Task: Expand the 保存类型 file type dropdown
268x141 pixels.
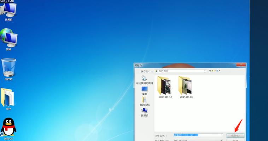Action: pos(221,140)
